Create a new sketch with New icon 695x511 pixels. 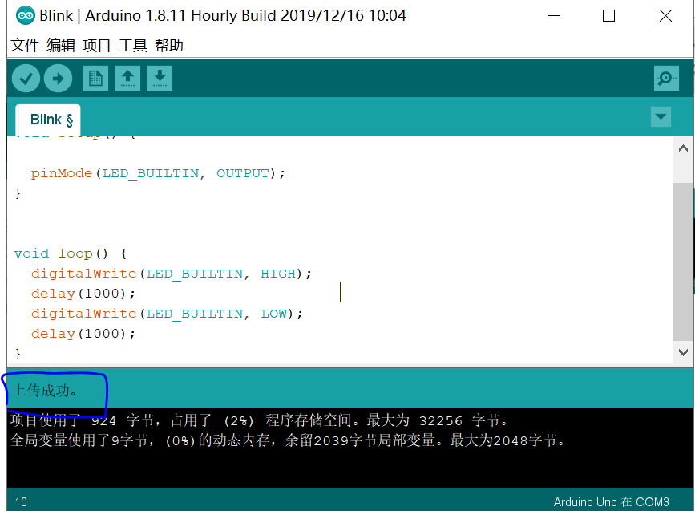[x=95, y=79]
